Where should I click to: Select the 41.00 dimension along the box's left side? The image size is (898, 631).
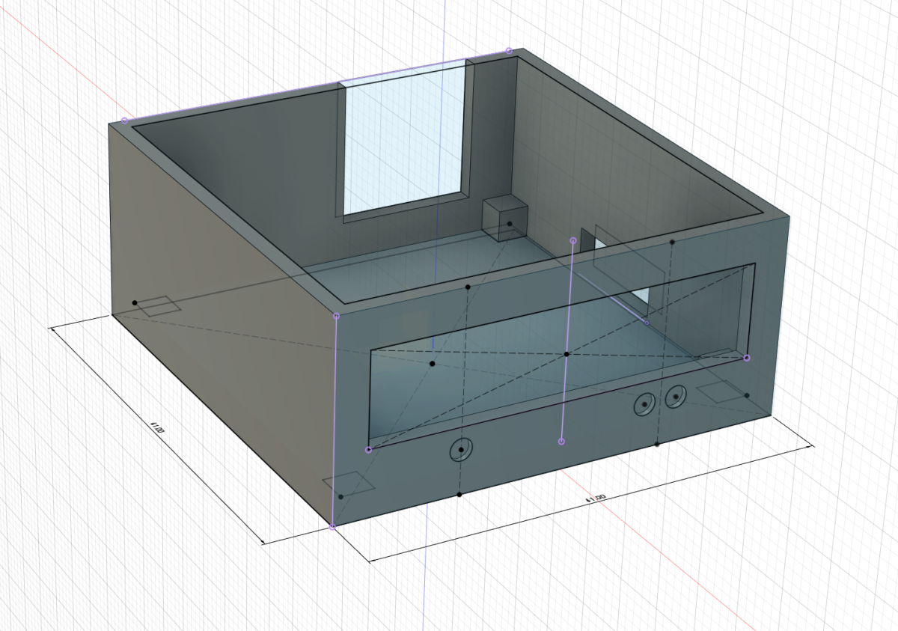(x=157, y=428)
